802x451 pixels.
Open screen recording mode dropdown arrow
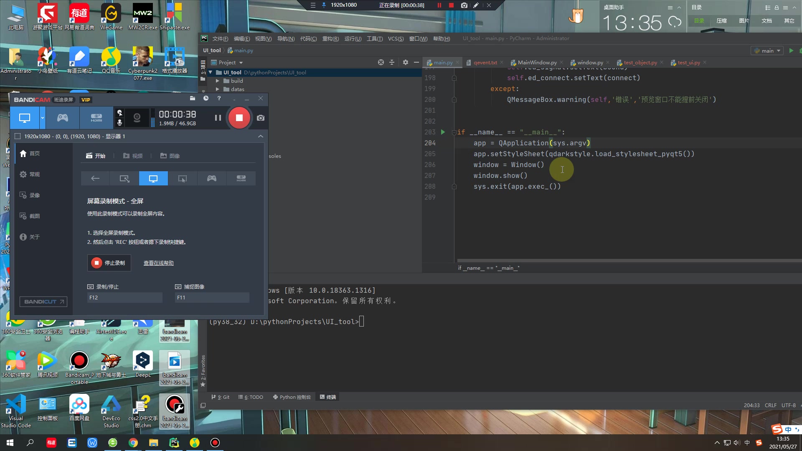coord(42,118)
